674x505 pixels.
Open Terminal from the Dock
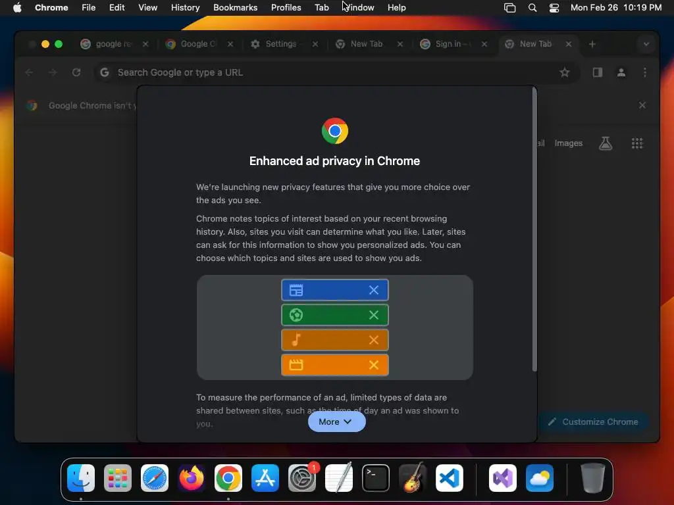(x=376, y=478)
